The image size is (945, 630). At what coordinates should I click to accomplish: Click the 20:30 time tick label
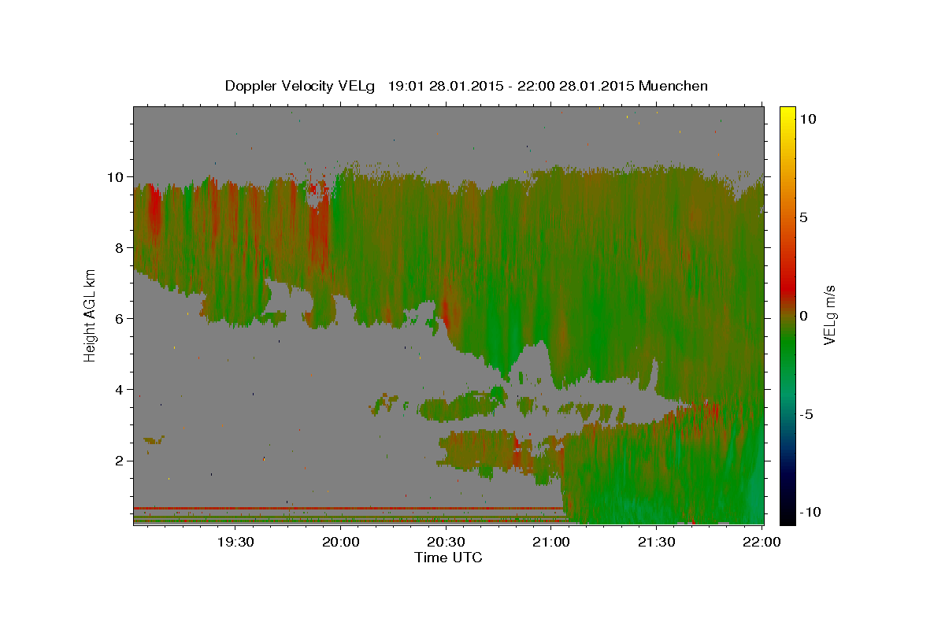coord(446,542)
